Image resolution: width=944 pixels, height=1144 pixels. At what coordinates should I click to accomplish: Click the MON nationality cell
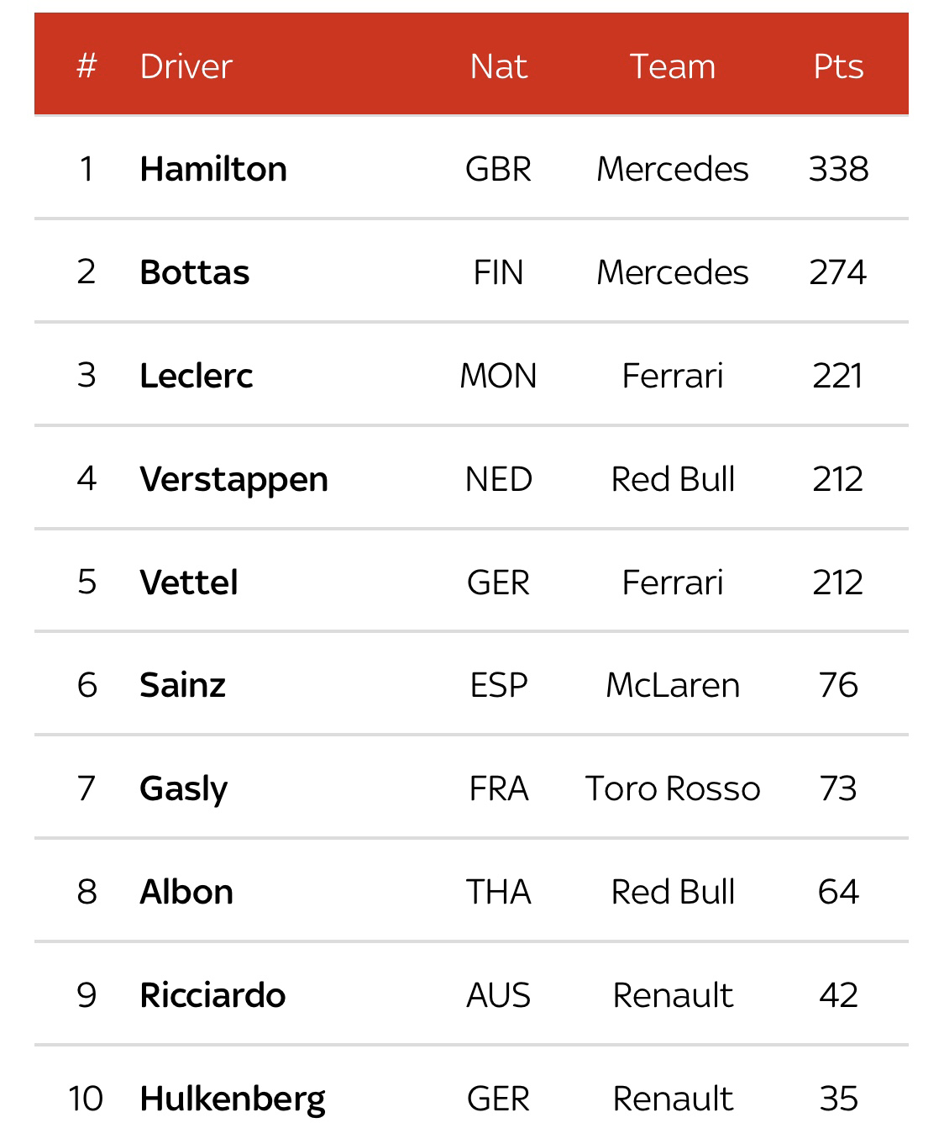pos(498,376)
